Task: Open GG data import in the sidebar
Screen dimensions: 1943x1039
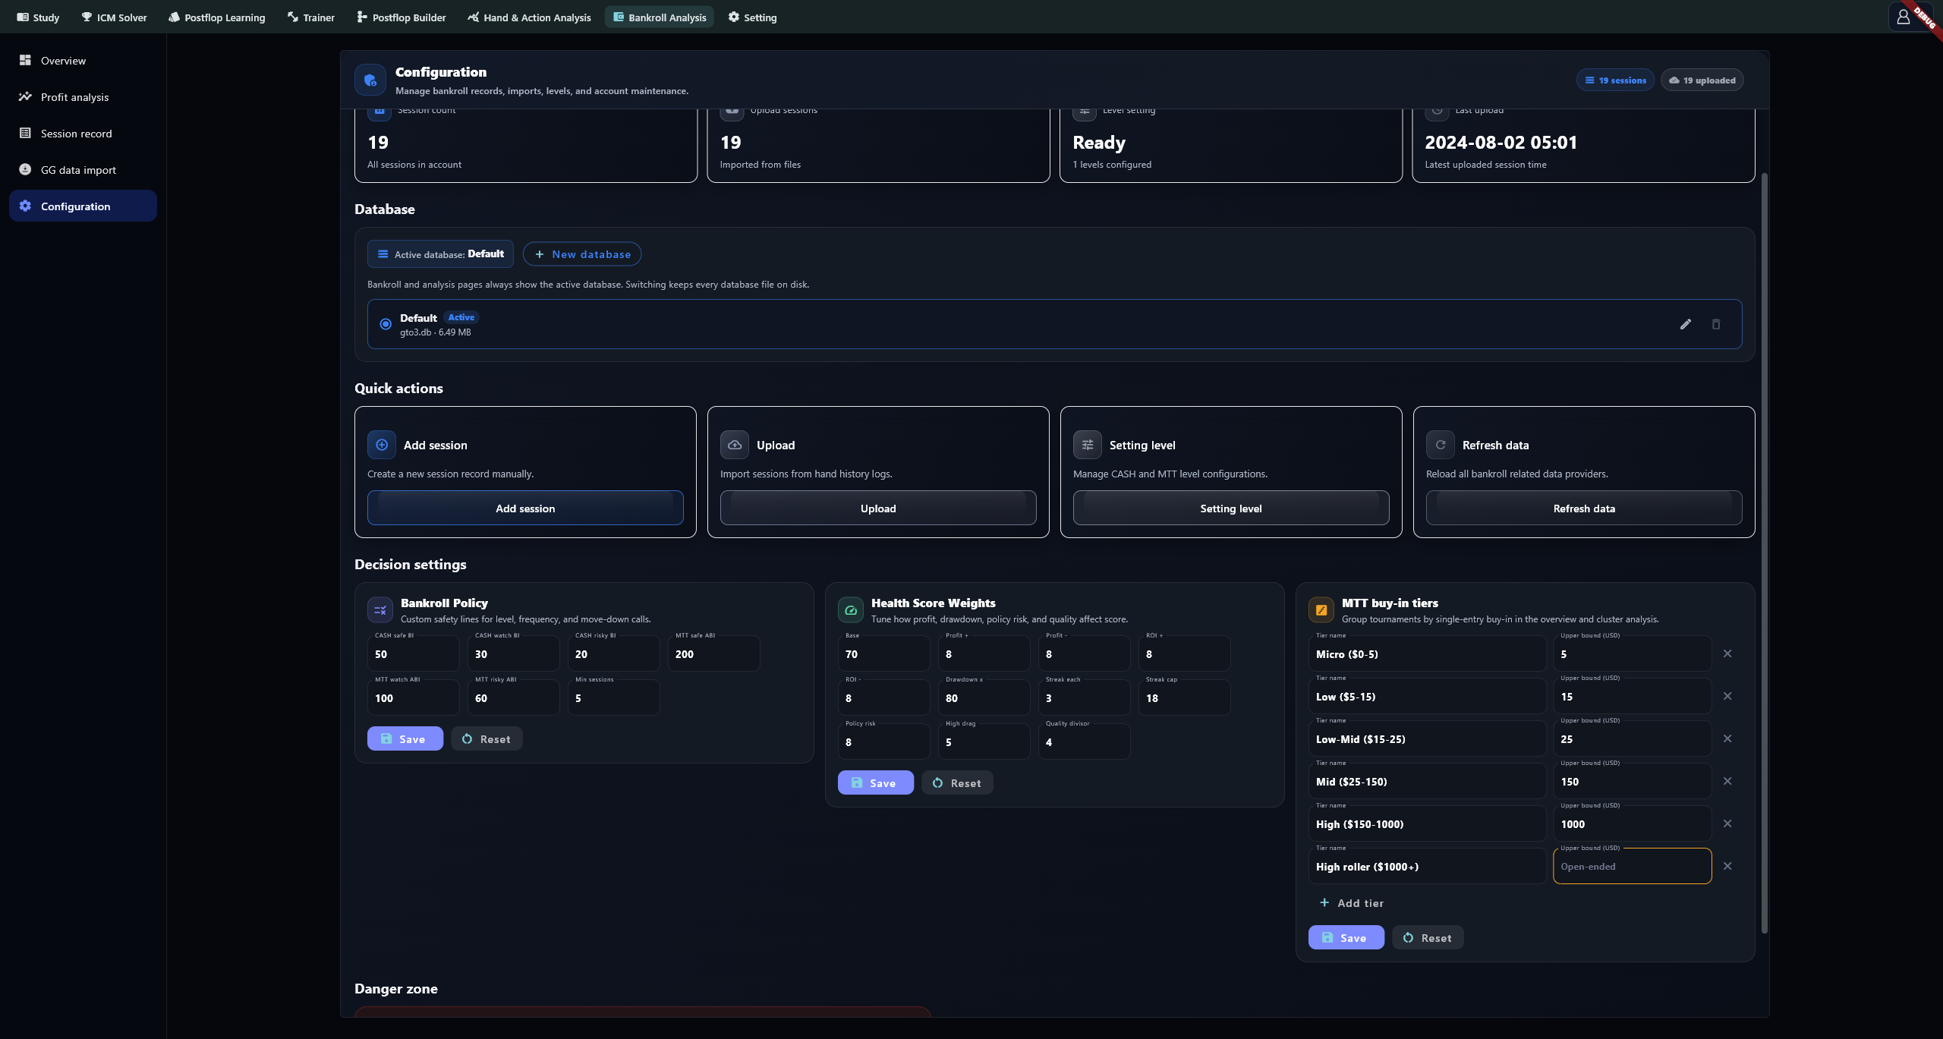Action: coord(83,169)
